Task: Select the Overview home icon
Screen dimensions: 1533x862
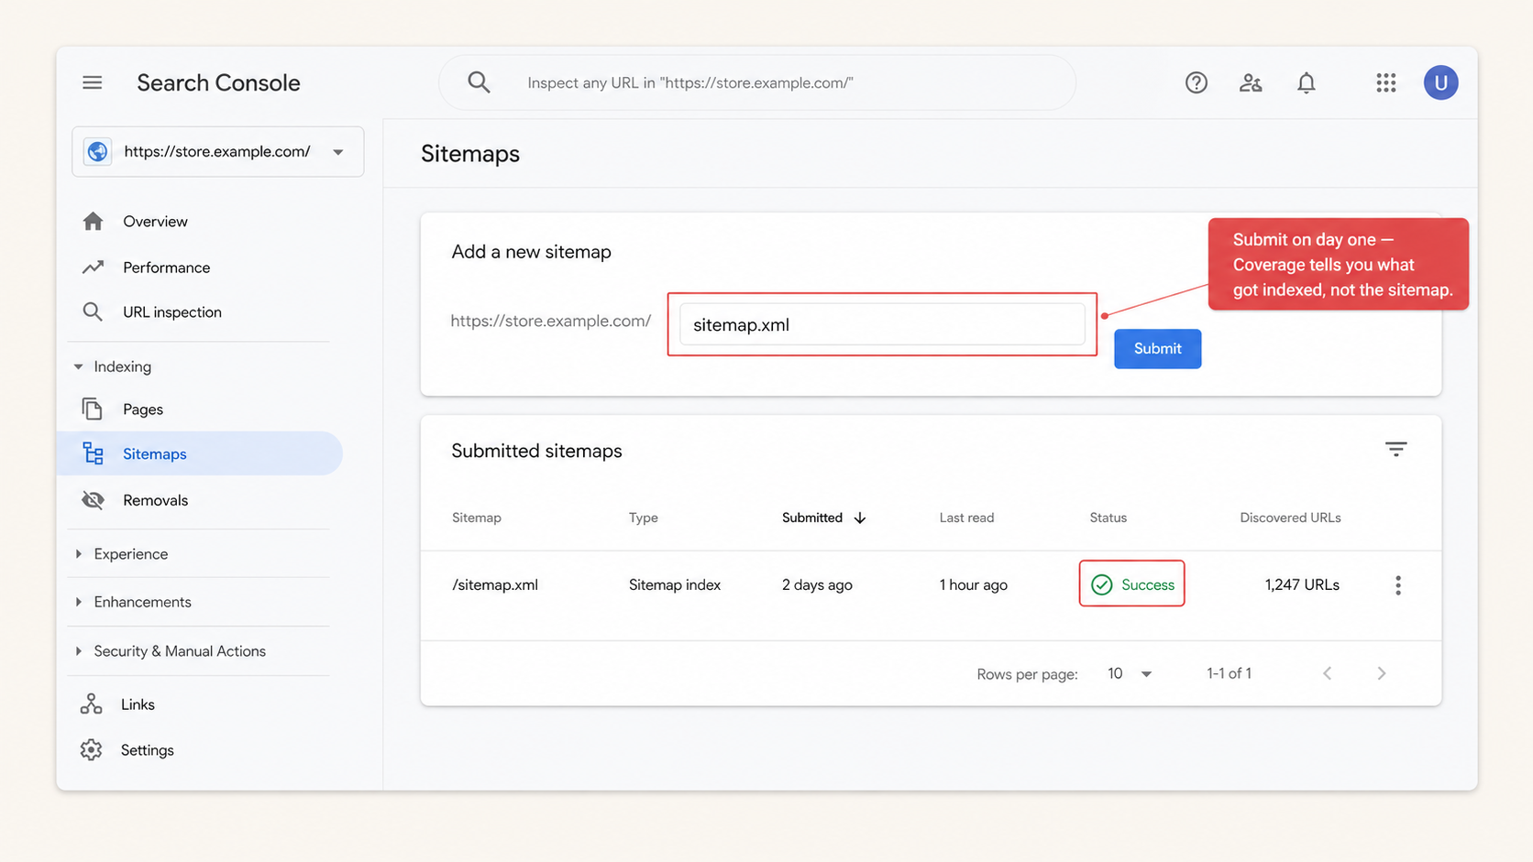Action: (93, 221)
